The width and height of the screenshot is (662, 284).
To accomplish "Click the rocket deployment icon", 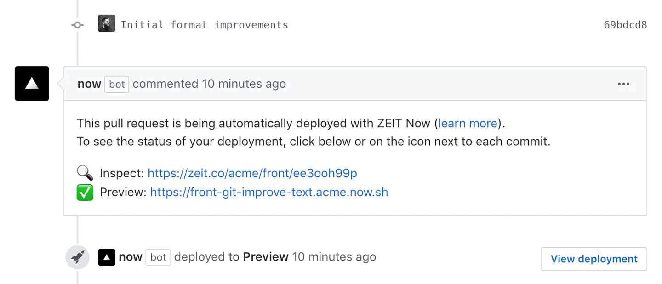I will point(77,257).
